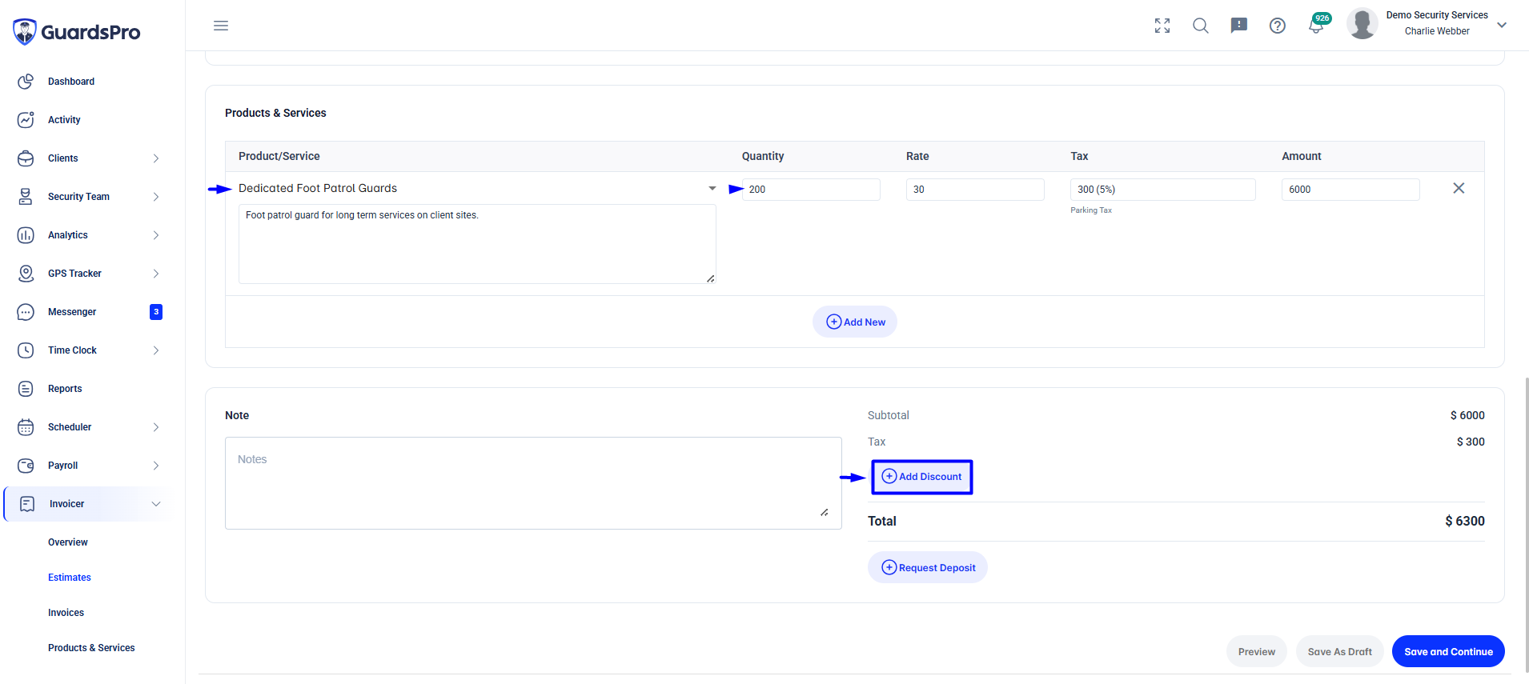Image resolution: width=1529 pixels, height=684 pixels.
Task: Expand the Security Team submenu chevron
Action: (x=156, y=197)
